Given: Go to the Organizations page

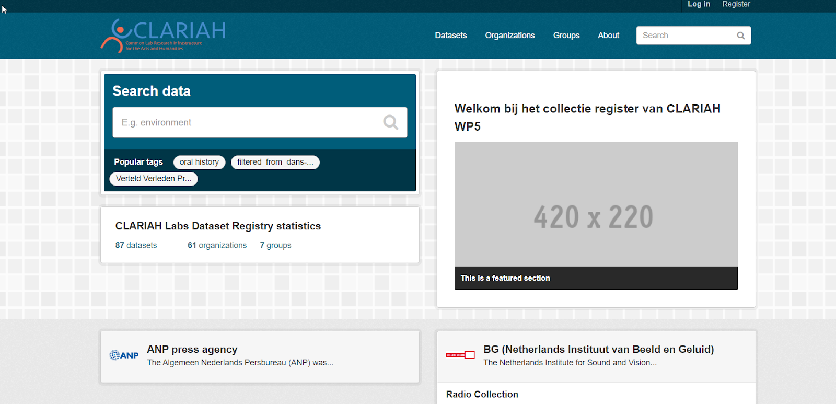Looking at the screenshot, I should tap(509, 36).
